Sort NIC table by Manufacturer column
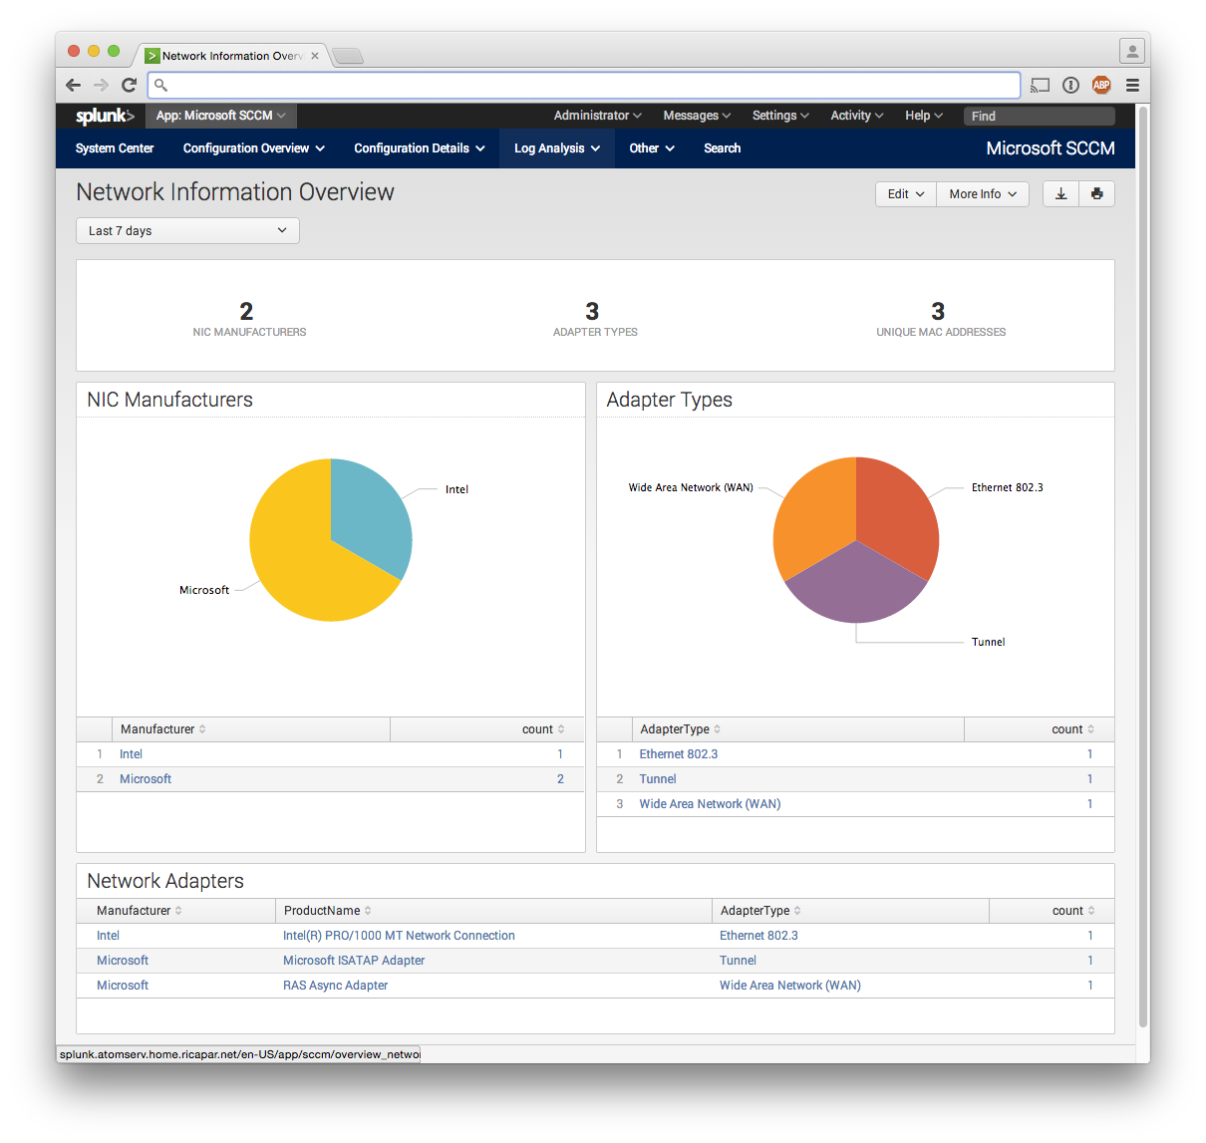The width and height of the screenshot is (1206, 1143). click(x=163, y=729)
